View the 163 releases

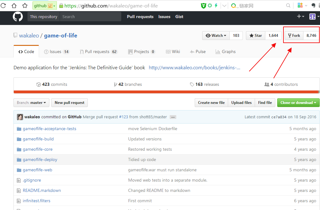click(204, 84)
